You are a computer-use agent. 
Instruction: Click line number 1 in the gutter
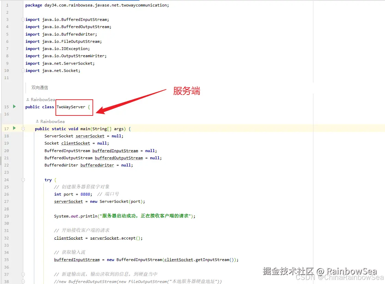(7, 5)
